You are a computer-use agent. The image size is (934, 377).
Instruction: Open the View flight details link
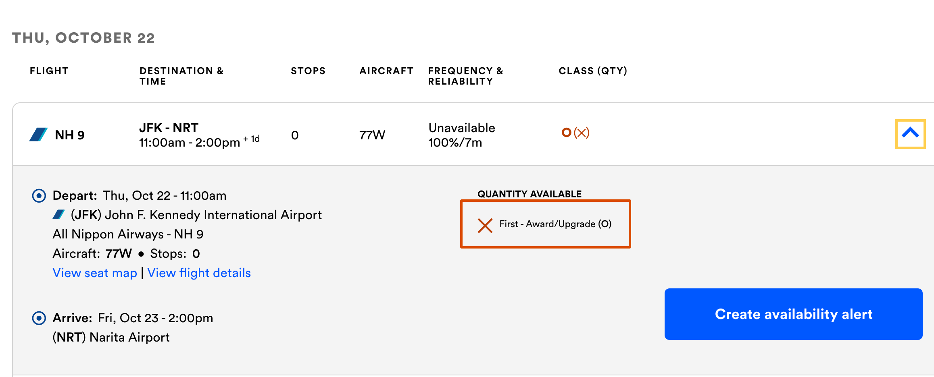point(199,273)
